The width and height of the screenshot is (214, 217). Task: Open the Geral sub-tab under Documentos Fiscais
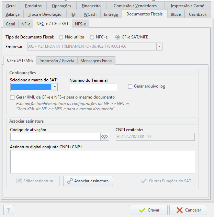pyautogui.click(x=10, y=24)
